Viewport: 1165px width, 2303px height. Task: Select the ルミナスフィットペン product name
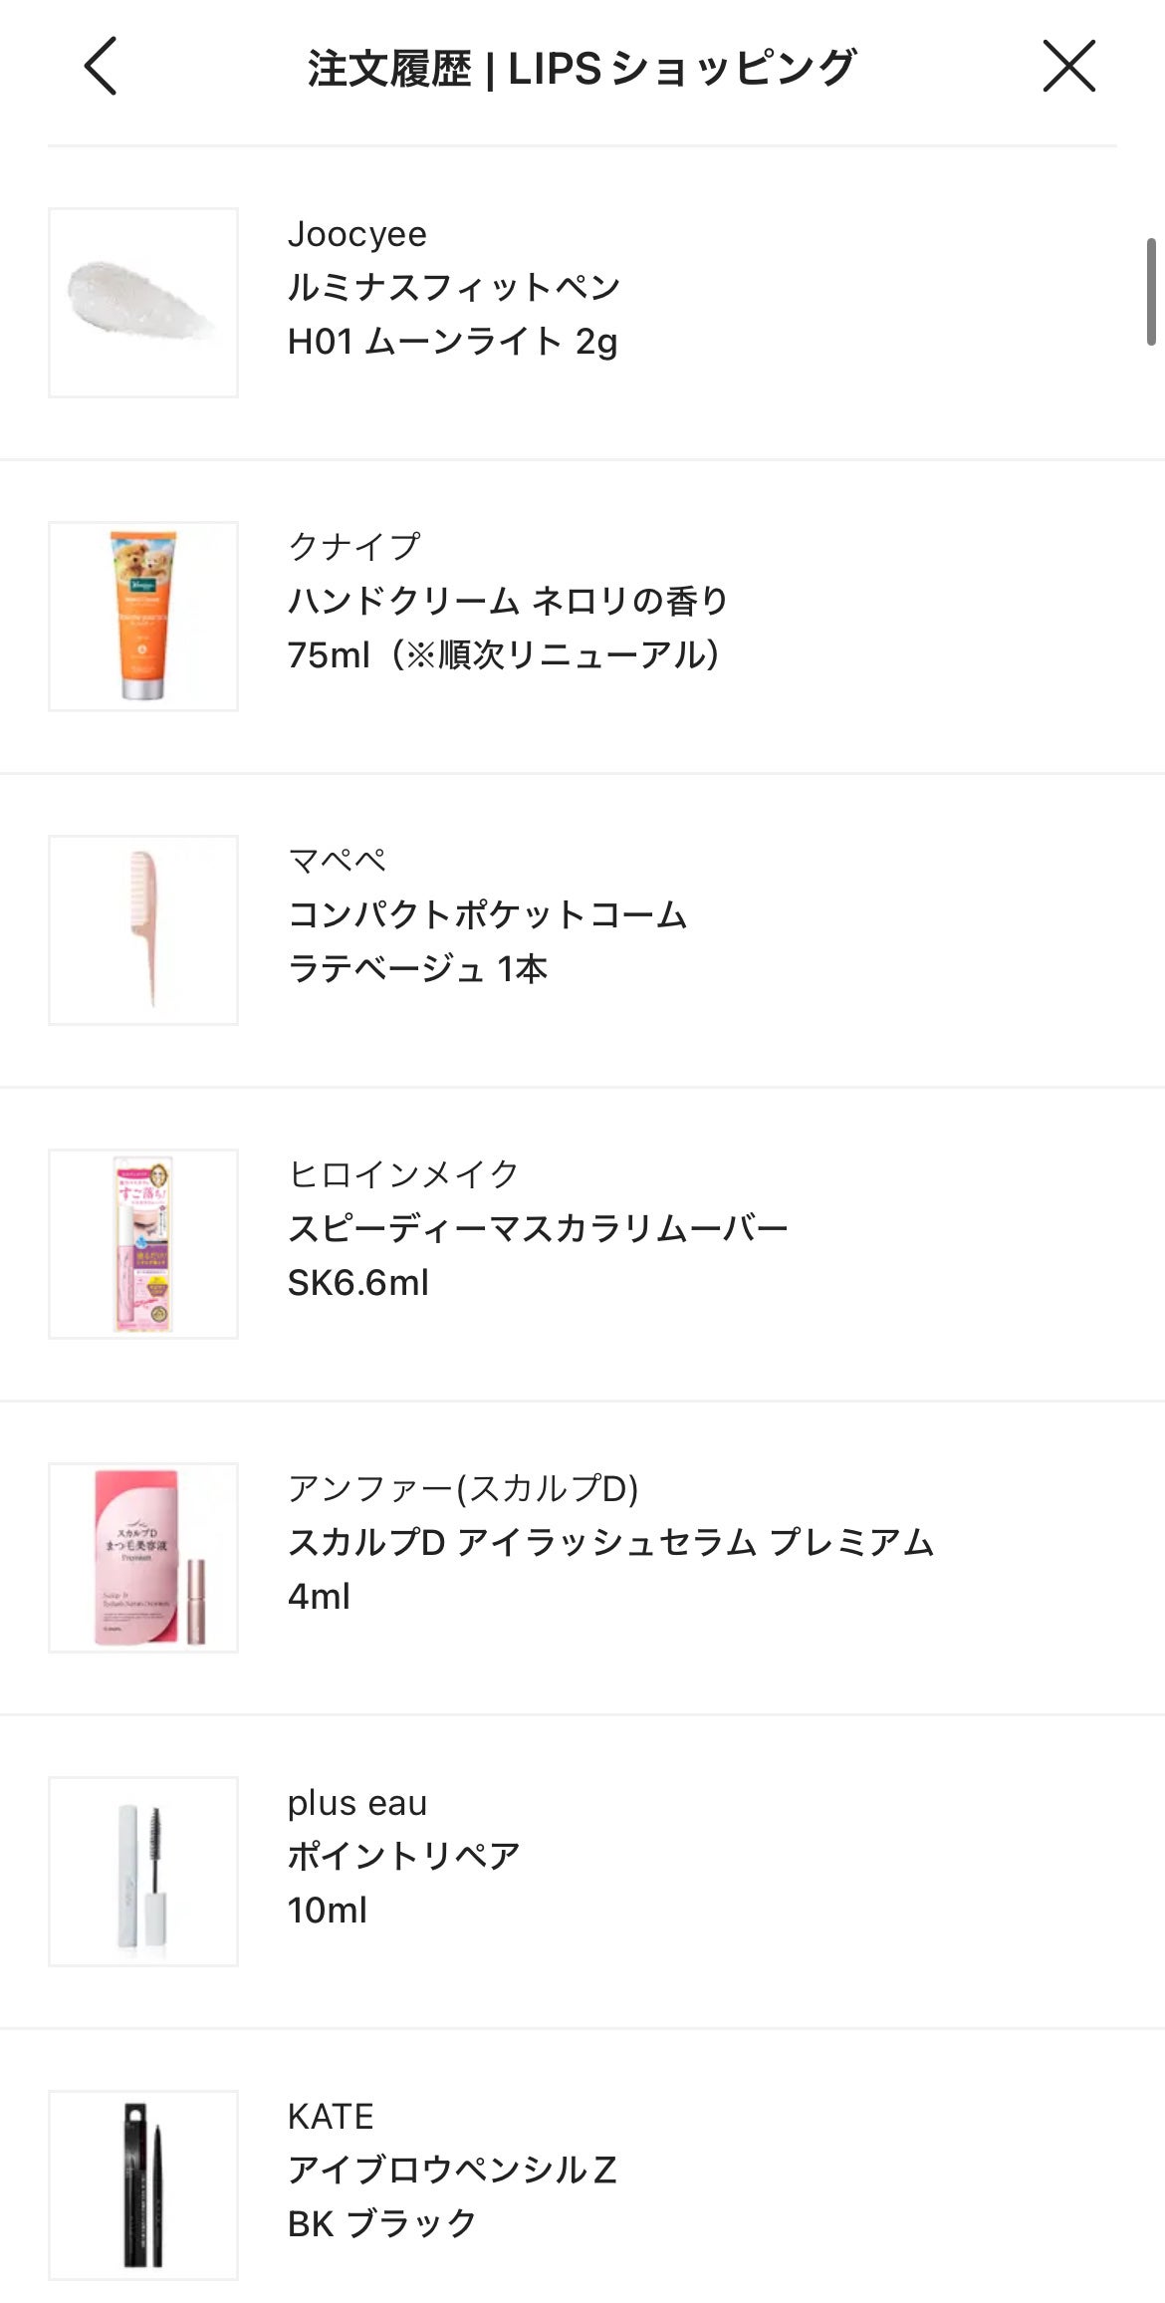pyautogui.click(x=454, y=288)
